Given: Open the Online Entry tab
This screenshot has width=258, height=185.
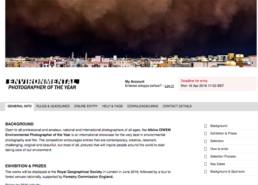Looking at the screenshot, I should click(x=86, y=107).
